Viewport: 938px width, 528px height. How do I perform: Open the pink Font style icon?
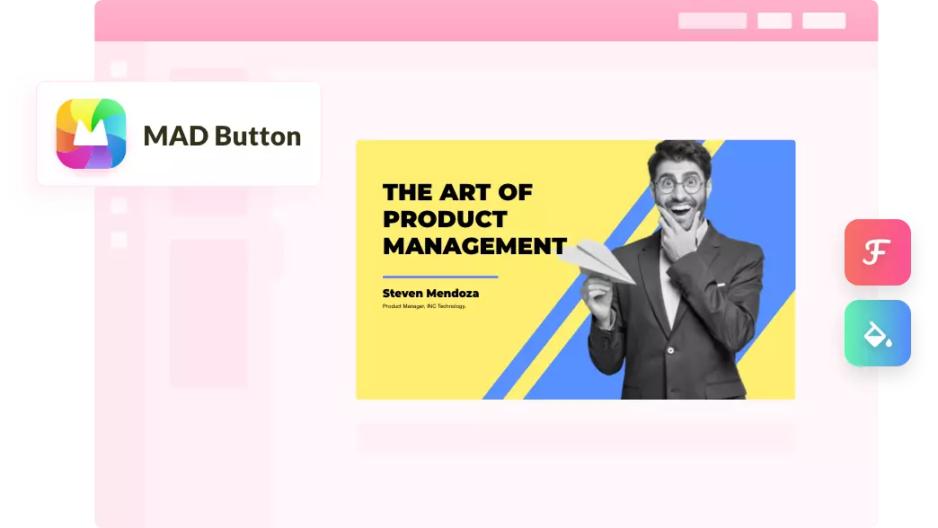877,252
